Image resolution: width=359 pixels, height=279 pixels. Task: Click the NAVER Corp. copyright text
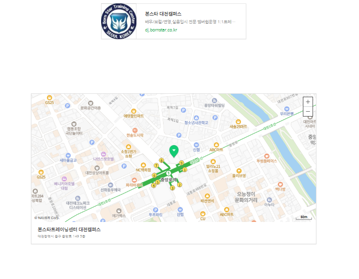(x=47, y=218)
